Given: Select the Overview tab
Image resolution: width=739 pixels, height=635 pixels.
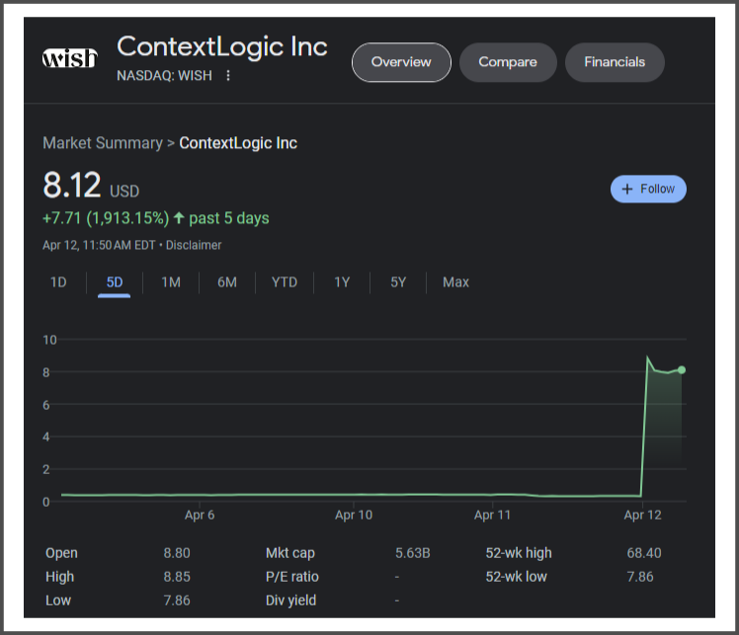Looking at the screenshot, I should (x=401, y=62).
